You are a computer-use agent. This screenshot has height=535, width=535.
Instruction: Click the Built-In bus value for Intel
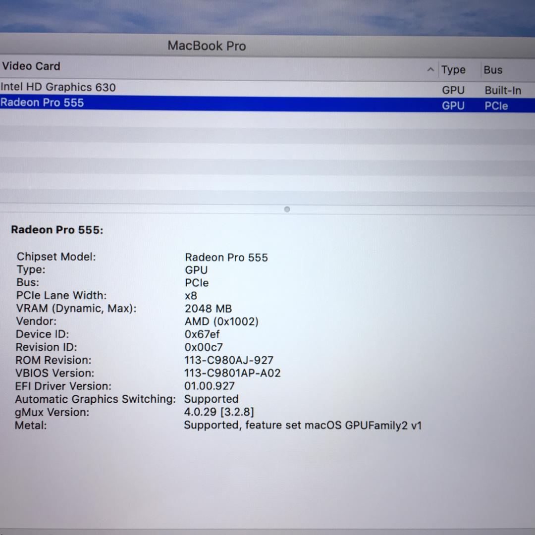[503, 91]
